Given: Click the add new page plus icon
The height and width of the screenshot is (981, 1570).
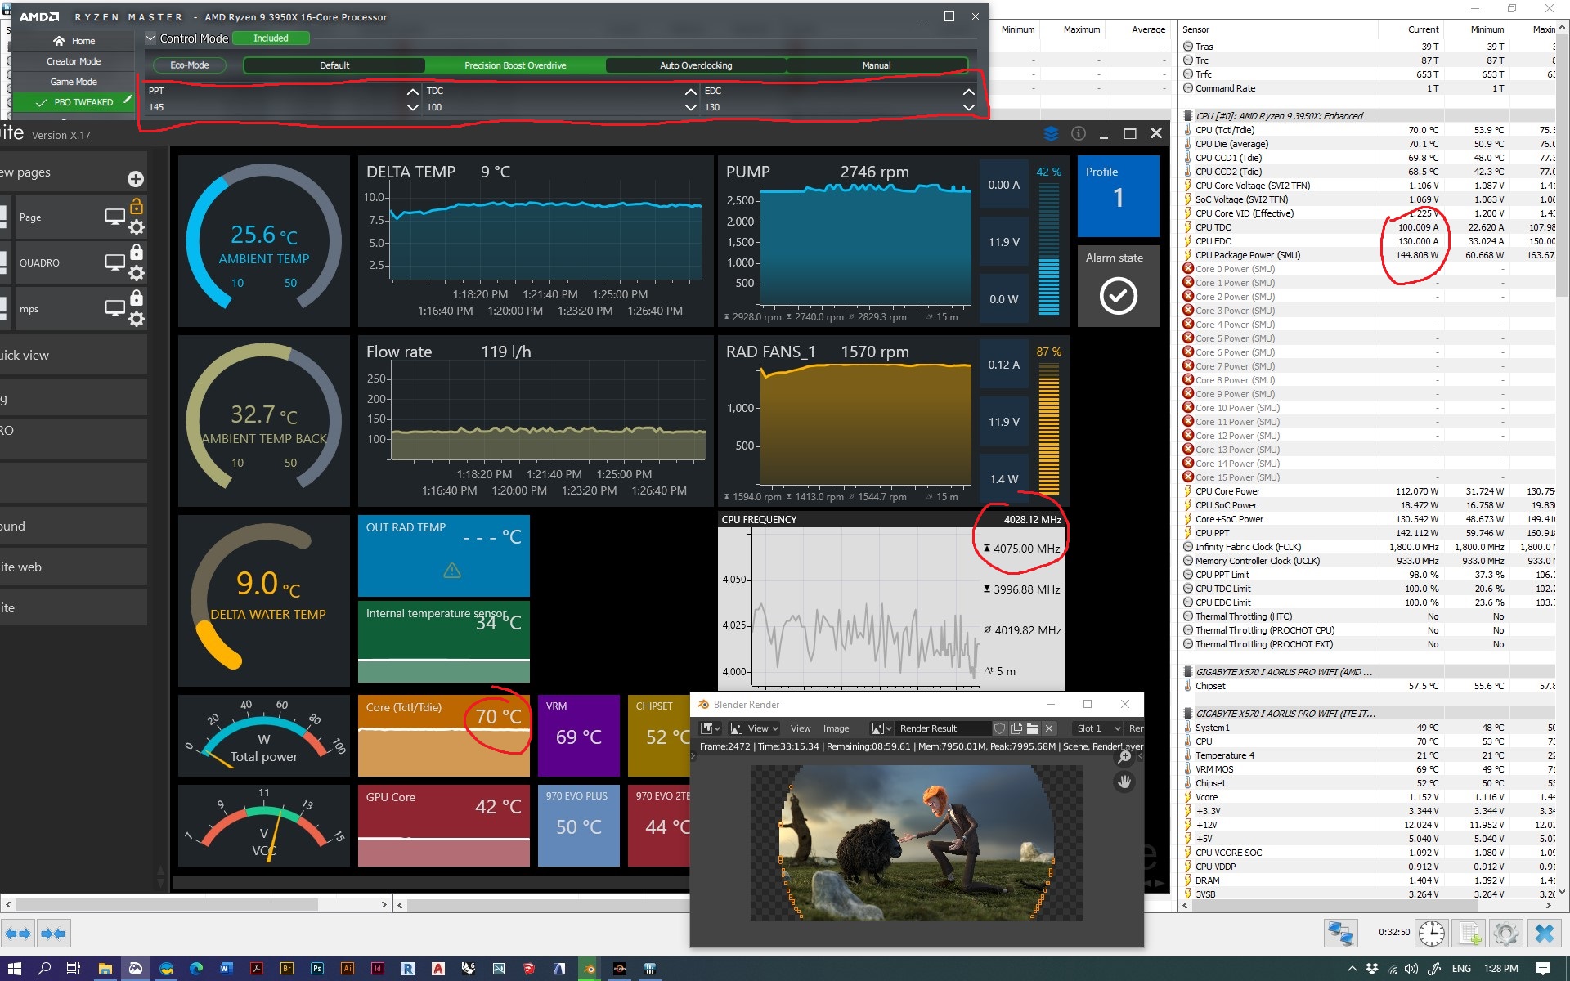Looking at the screenshot, I should tap(136, 179).
